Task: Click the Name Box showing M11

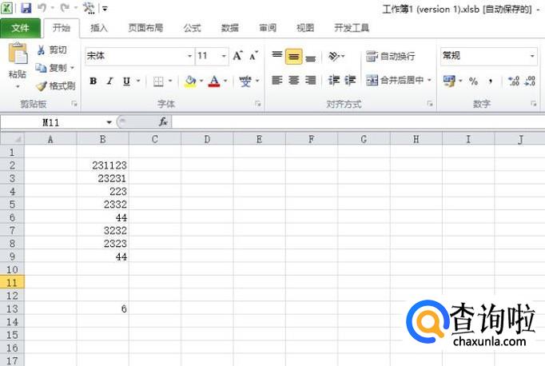Action: click(x=51, y=122)
